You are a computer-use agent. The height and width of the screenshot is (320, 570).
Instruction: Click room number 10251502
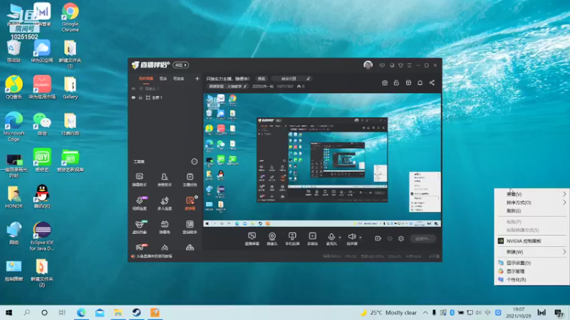(284, 86)
